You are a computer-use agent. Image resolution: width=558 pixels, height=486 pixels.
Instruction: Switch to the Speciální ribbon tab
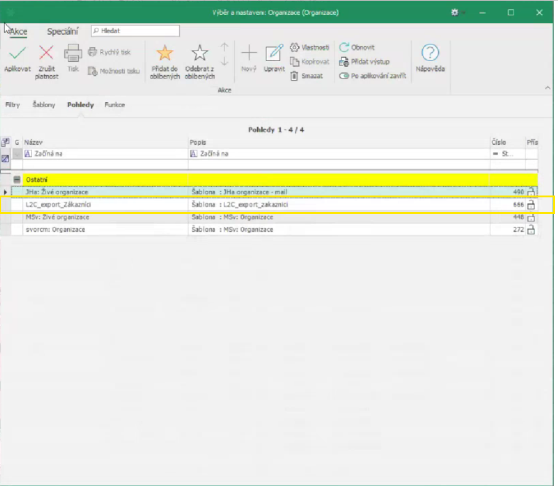[62, 31]
